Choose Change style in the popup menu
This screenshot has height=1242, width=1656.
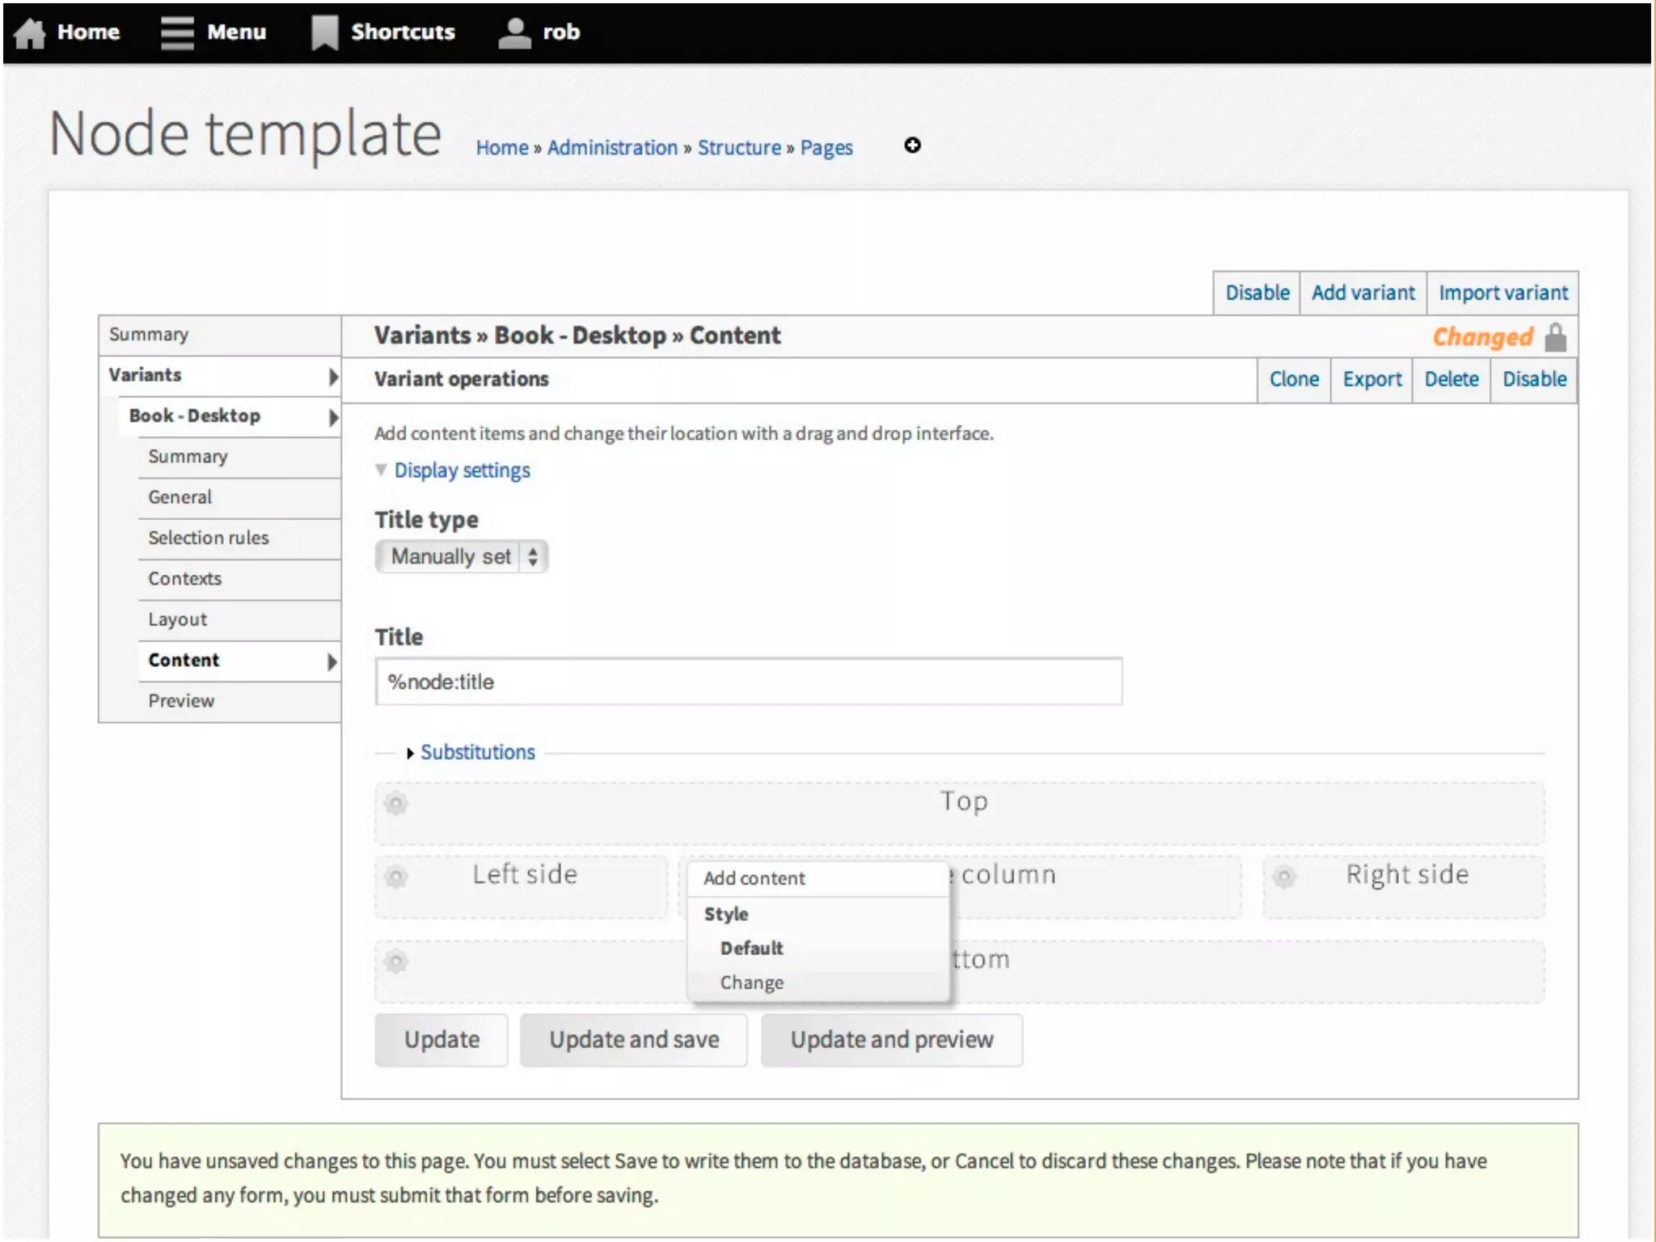[751, 983]
